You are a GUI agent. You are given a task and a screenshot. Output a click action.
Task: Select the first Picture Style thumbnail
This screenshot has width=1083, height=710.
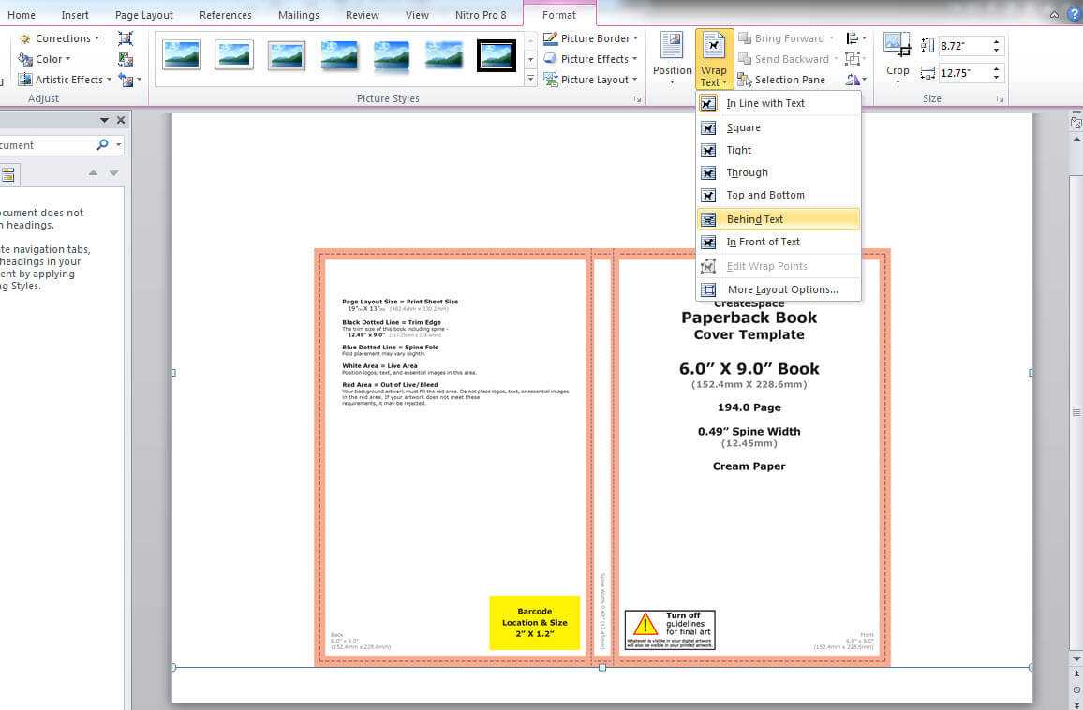pyautogui.click(x=181, y=54)
